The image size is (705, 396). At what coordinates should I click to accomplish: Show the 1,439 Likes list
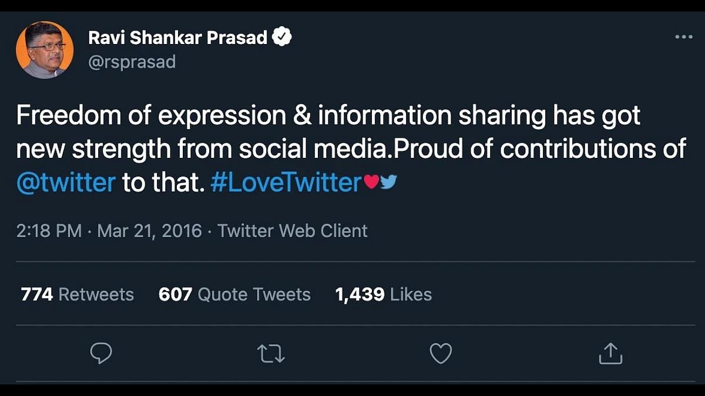(x=383, y=294)
